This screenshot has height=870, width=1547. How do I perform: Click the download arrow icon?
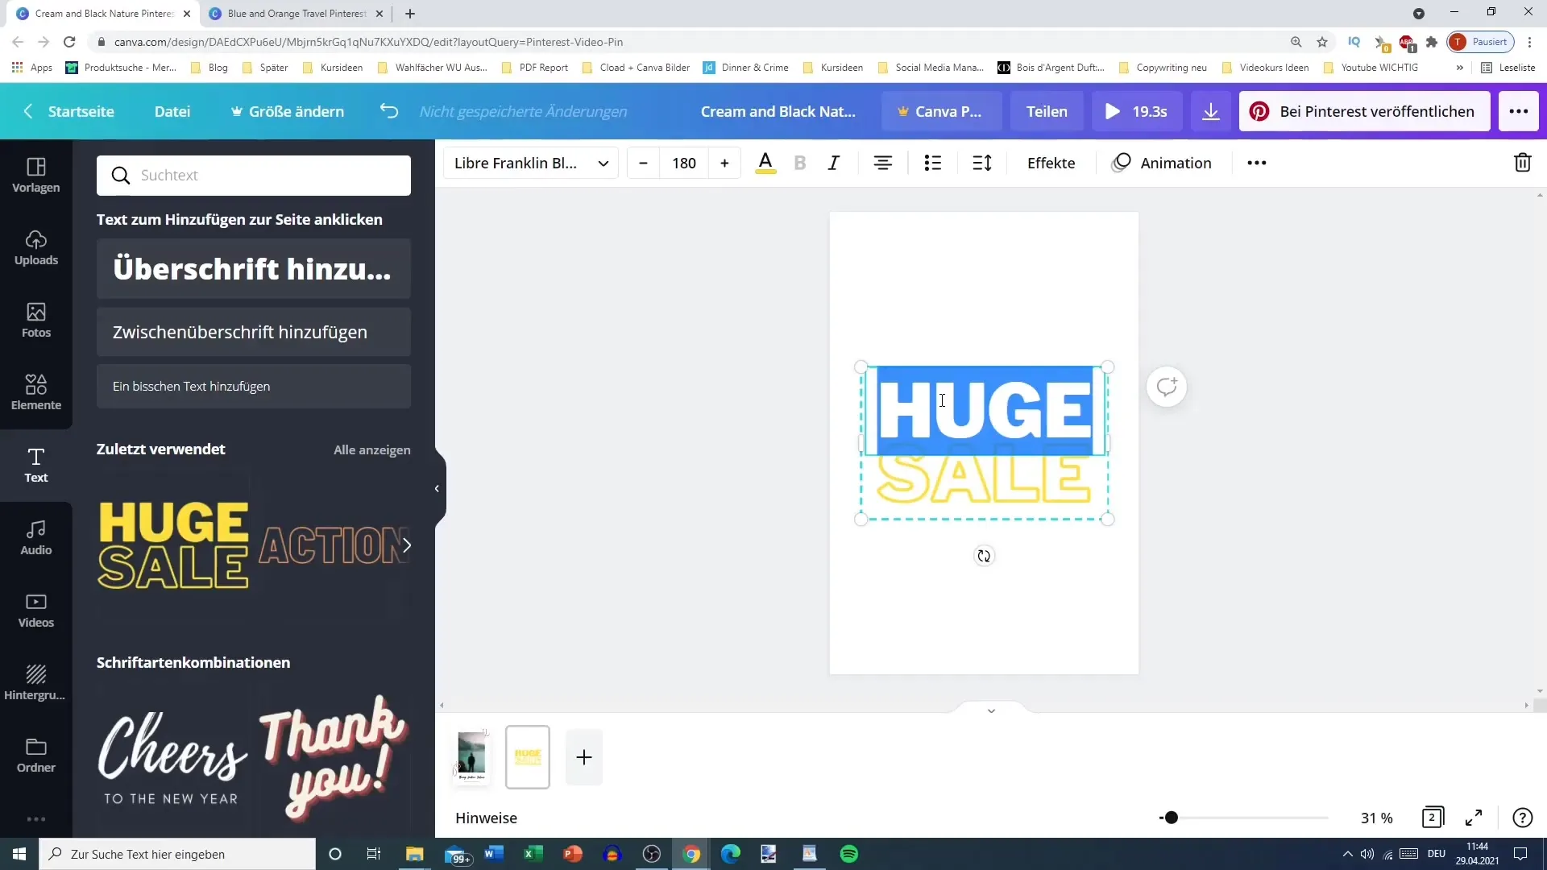coord(1210,111)
